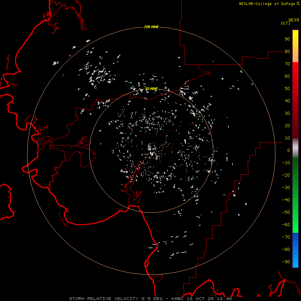
Task: Select the 0 value on the velocity scale
Action: click(289, 150)
